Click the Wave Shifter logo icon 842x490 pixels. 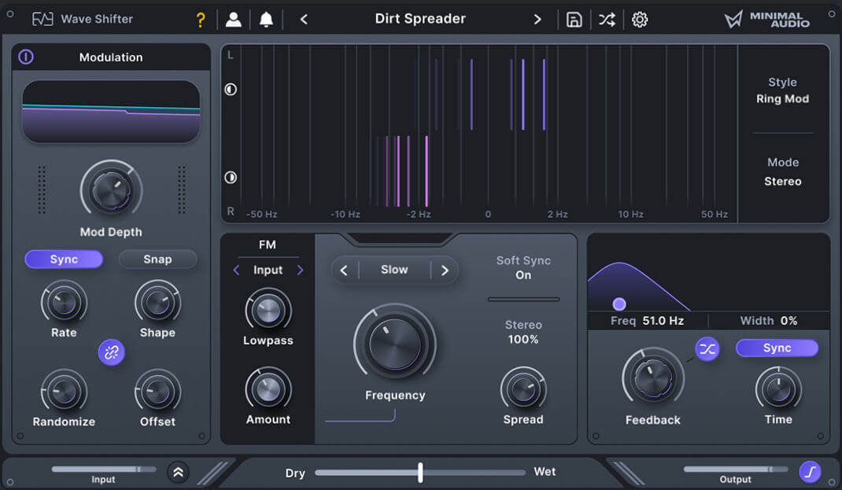[42, 20]
